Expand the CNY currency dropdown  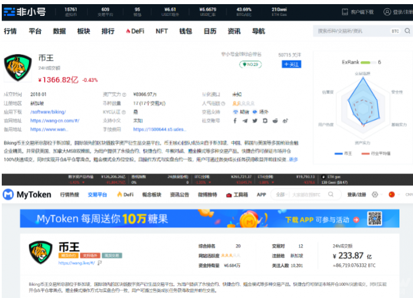click(x=408, y=195)
